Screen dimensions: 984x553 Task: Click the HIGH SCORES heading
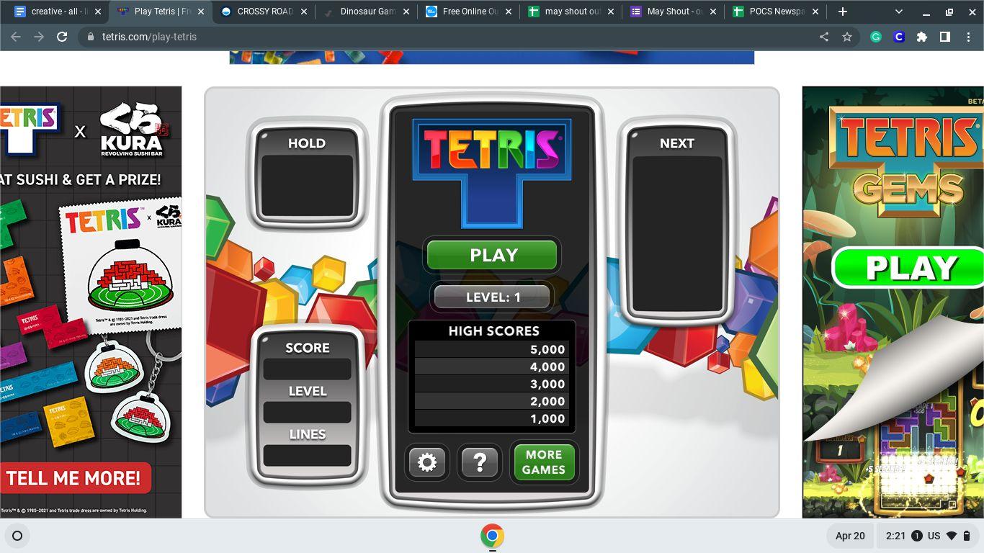pyautogui.click(x=493, y=331)
